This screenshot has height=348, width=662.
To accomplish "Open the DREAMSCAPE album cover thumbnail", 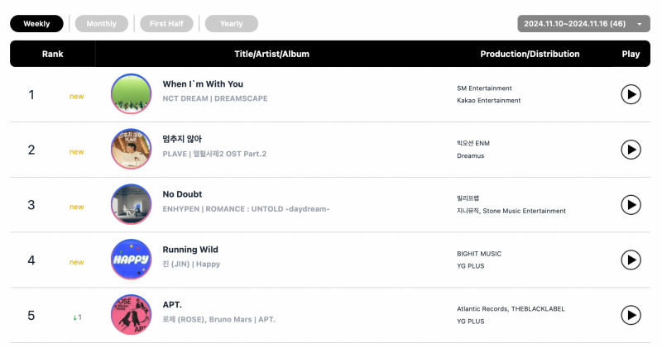I will pyautogui.click(x=132, y=93).
